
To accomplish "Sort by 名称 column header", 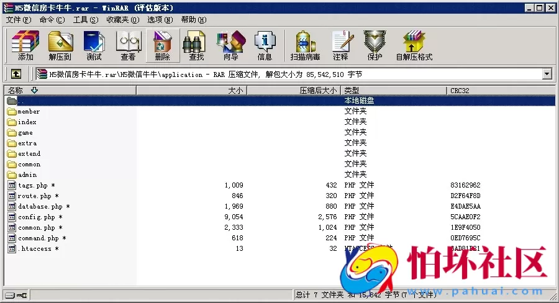I will click(70, 91).
